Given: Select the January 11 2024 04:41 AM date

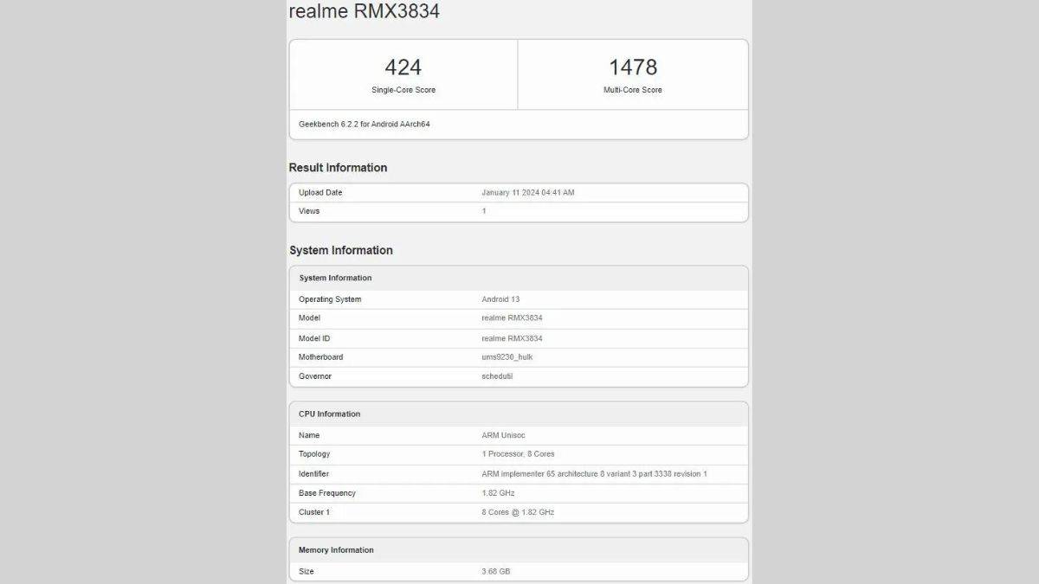Looking at the screenshot, I should 528,192.
